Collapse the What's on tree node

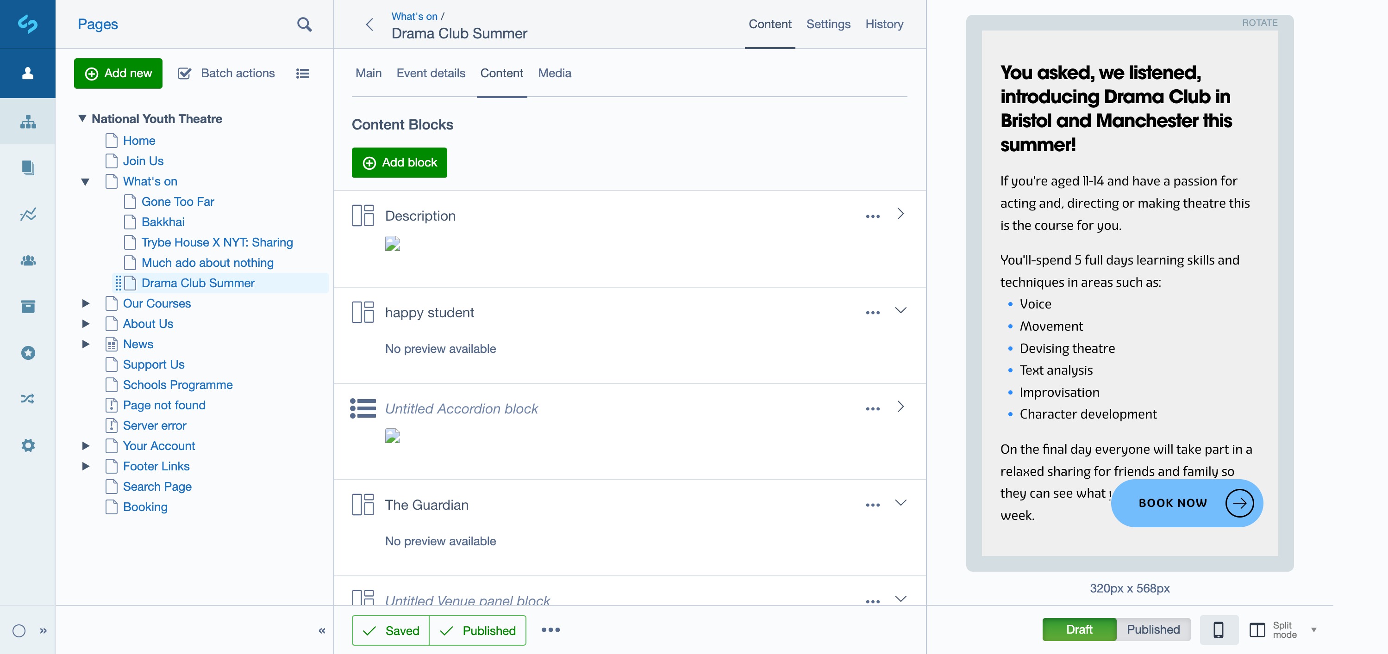pos(86,182)
